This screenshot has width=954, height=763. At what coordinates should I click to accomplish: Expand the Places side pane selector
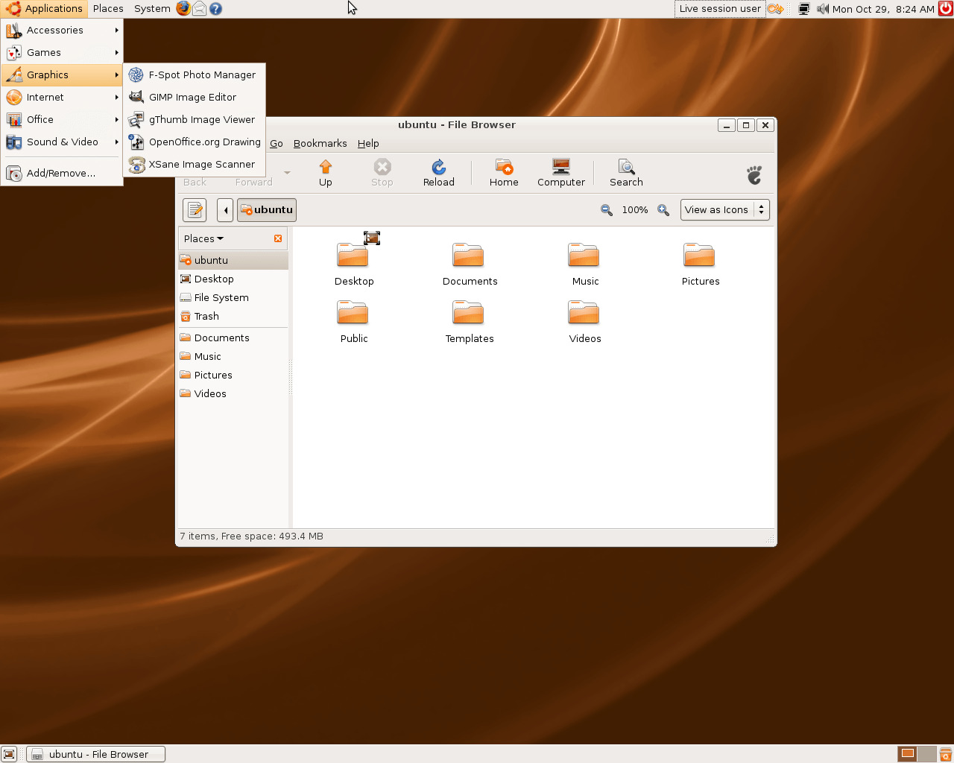[x=204, y=238]
